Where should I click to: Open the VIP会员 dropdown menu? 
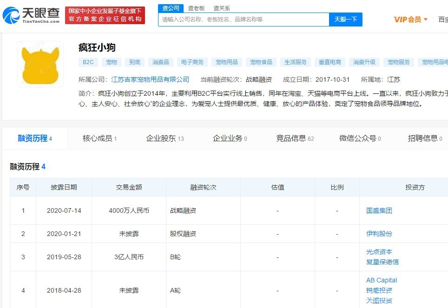tap(411, 20)
